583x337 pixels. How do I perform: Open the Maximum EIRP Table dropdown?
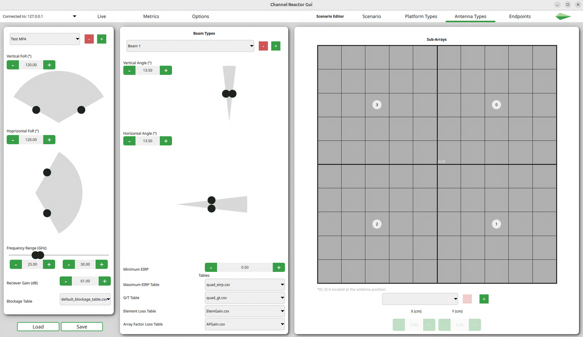click(244, 285)
